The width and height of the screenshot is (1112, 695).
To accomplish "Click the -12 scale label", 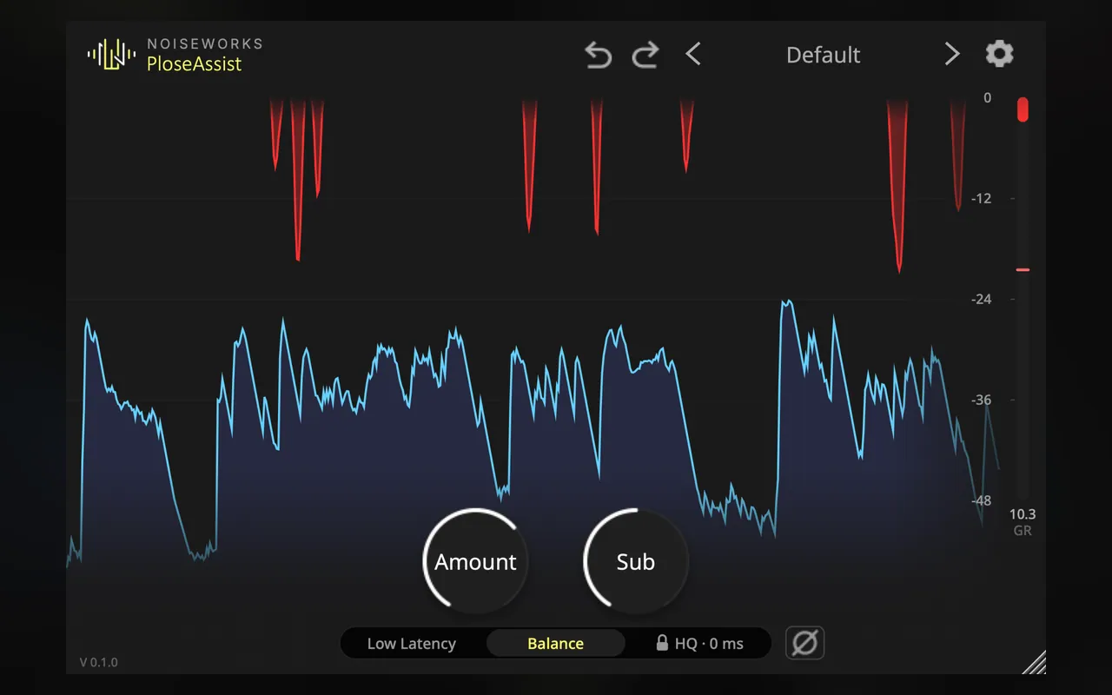I will coord(981,198).
